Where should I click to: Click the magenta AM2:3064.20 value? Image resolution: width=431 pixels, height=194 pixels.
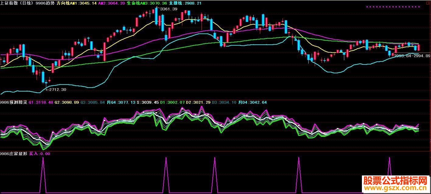(112, 3)
